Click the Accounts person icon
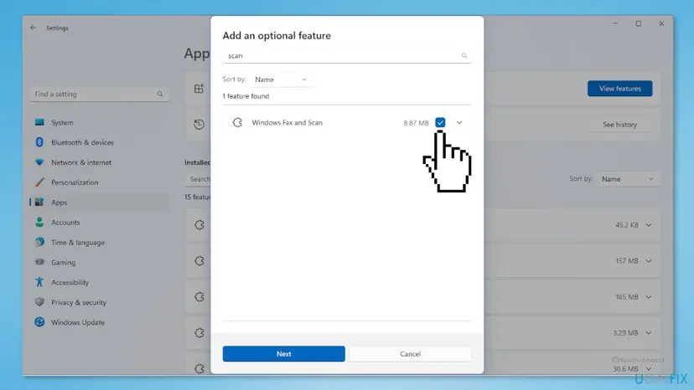This screenshot has width=694, height=390. pos(39,222)
